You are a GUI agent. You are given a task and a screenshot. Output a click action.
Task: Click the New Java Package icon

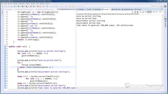click(x=31, y=6)
